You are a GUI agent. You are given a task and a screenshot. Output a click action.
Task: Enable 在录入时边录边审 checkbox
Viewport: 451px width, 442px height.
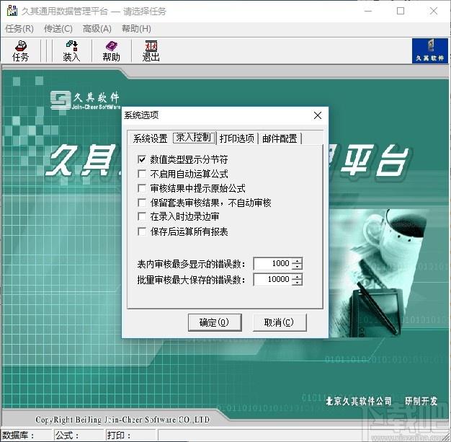(x=142, y=217)
